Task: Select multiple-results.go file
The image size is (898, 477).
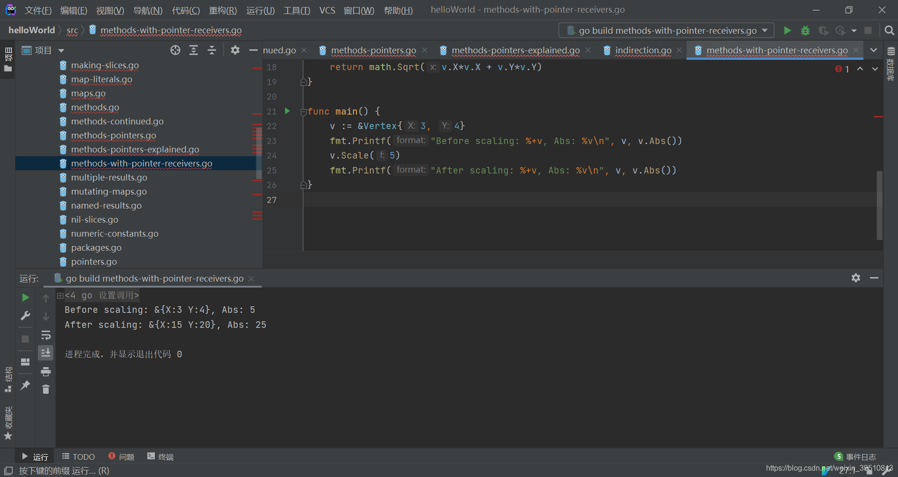Action: click(109, 178)
